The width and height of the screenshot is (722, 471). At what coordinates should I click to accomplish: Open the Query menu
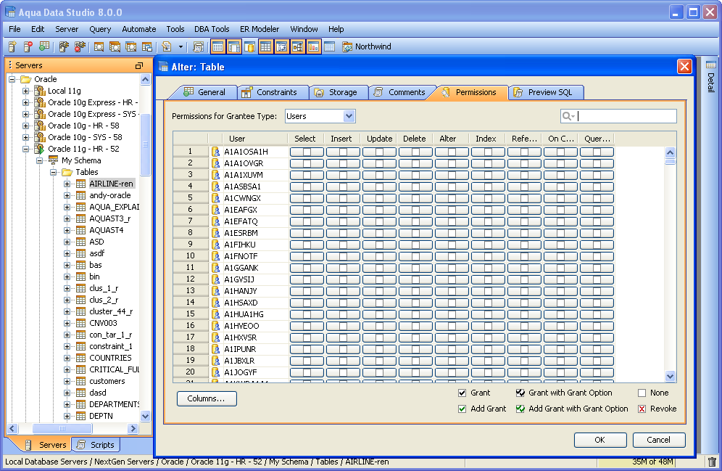point(100,29)
